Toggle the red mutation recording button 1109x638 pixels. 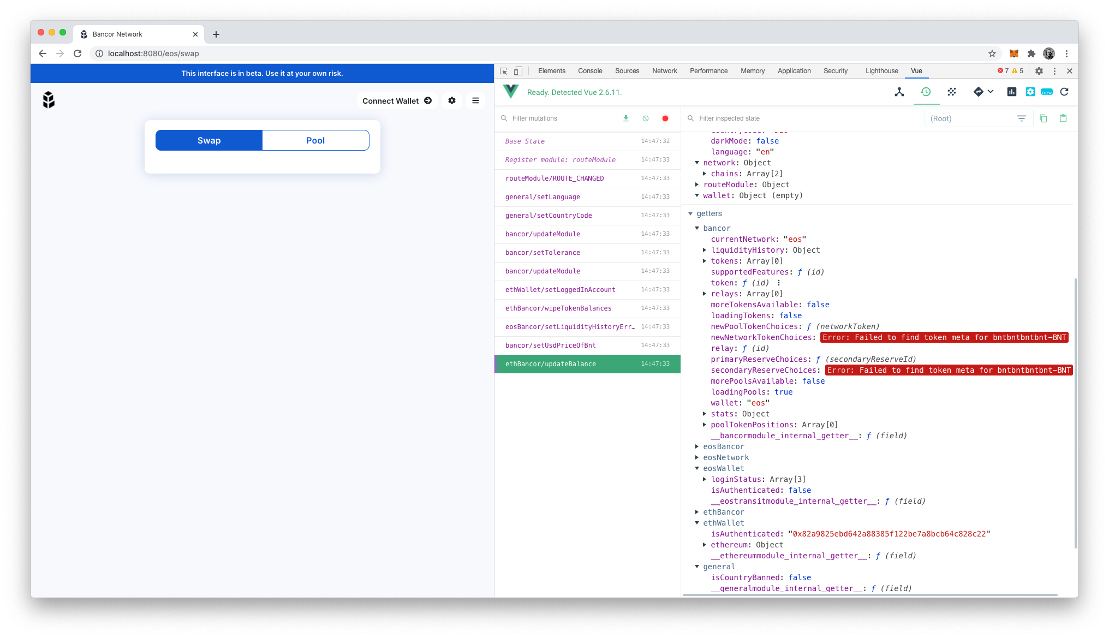665,118
